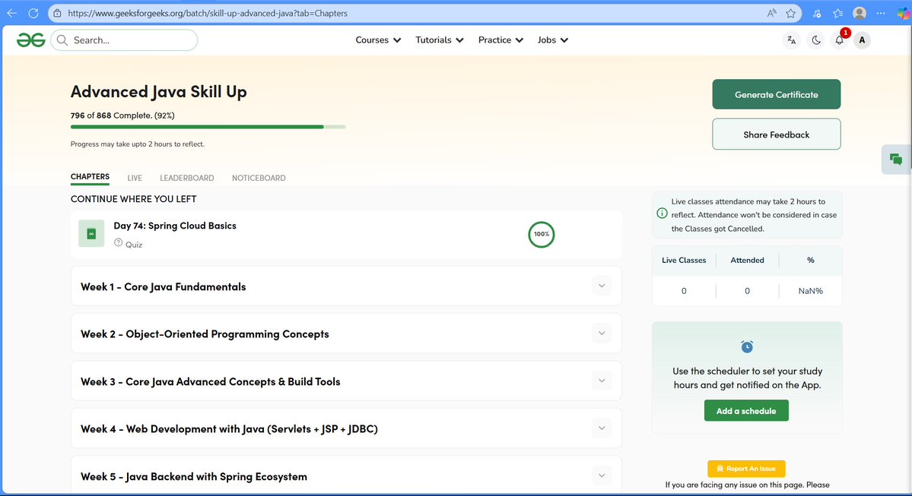The image size is (912, 496).
Task: Click the read aloud icon in the address bar
Action: coord(772,13)
